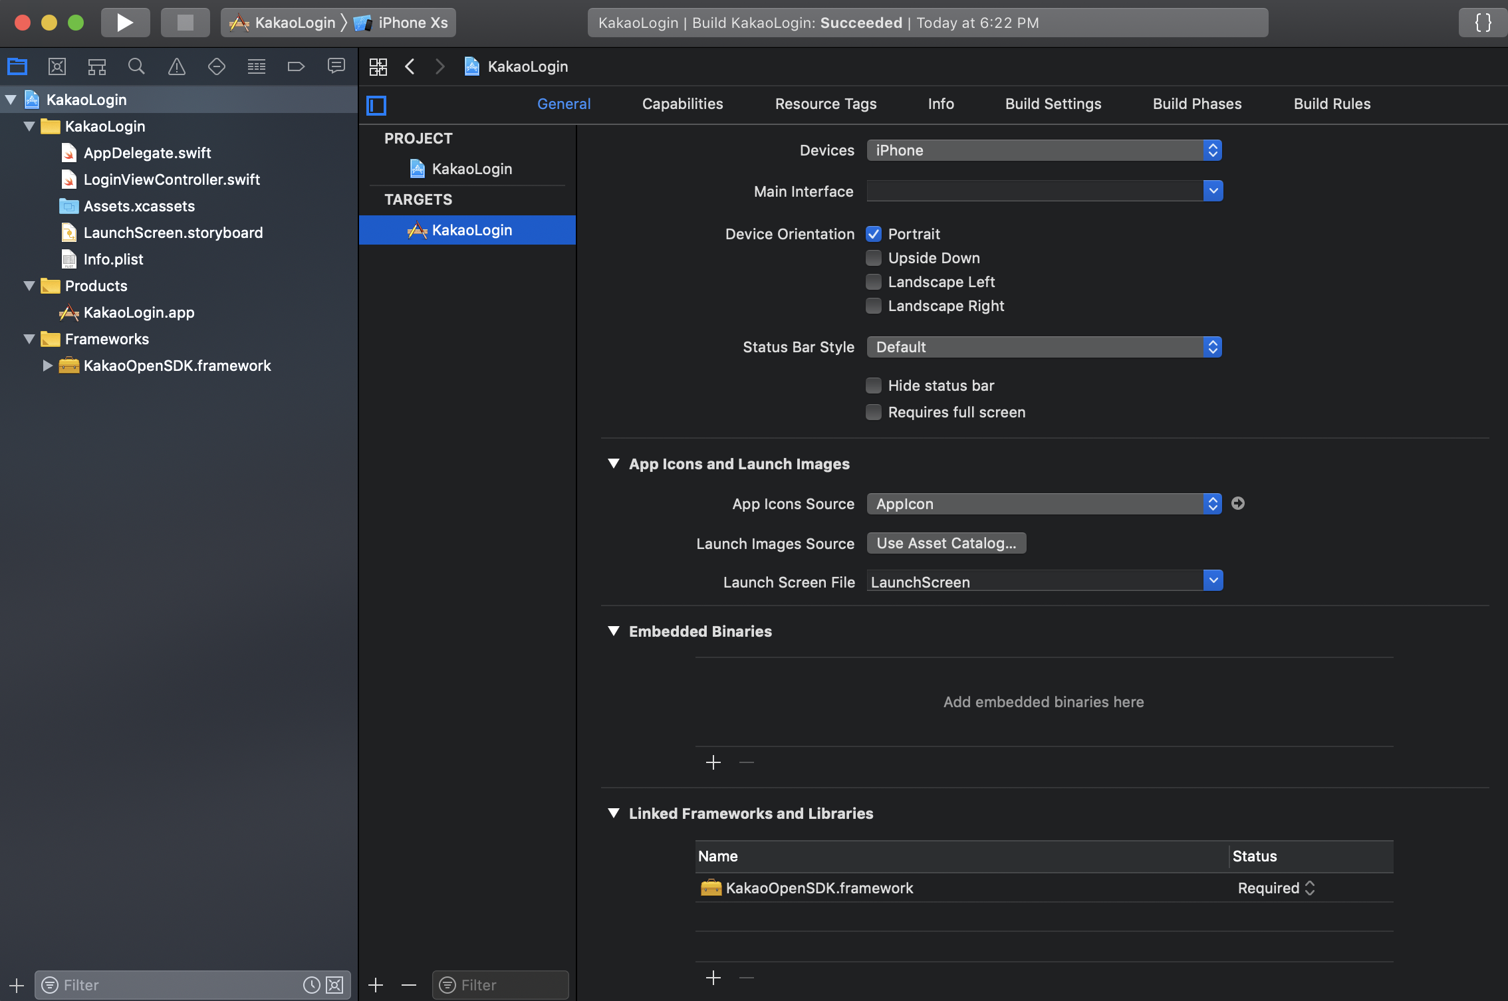Open the Report navigator icon
Image resolution: width=1508 pixels, height=1001 pixels.
pyautogui.click(x=336, y=66)
